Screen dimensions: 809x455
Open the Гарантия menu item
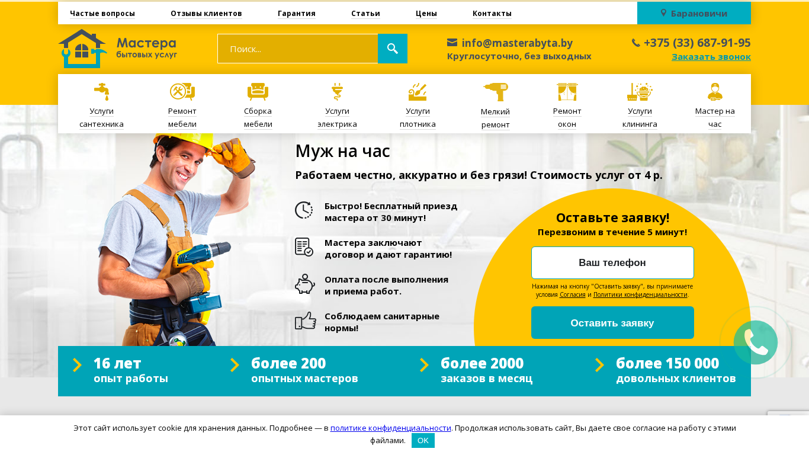pos(297,14)
